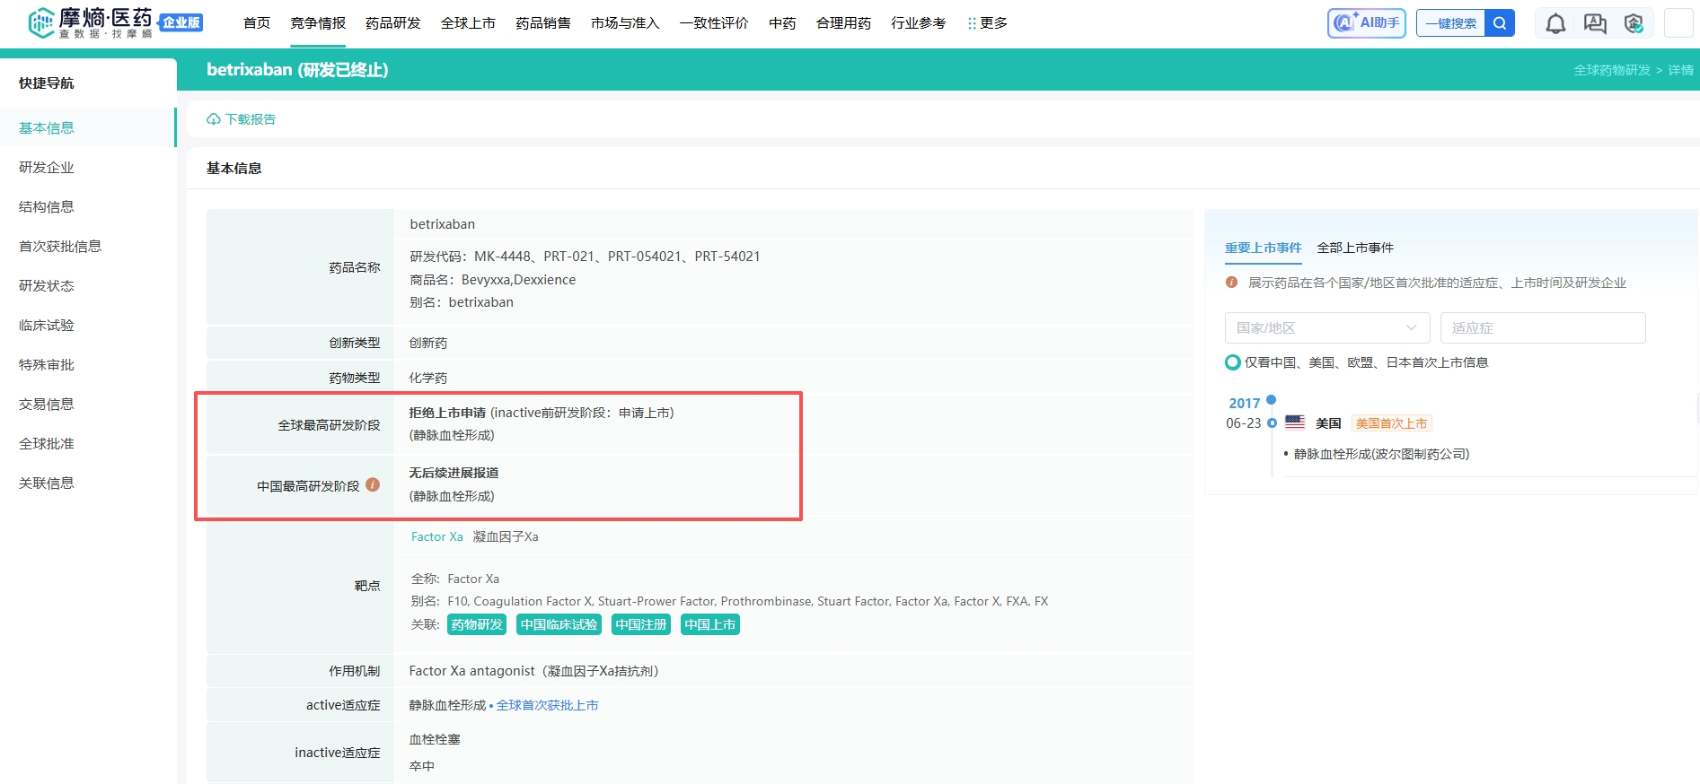
Task: Click the blue magnifier search icon
Action: 1499,23
